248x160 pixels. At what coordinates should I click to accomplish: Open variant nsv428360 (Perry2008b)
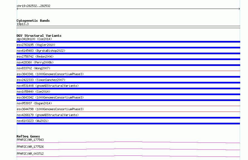tap(35, 62)
